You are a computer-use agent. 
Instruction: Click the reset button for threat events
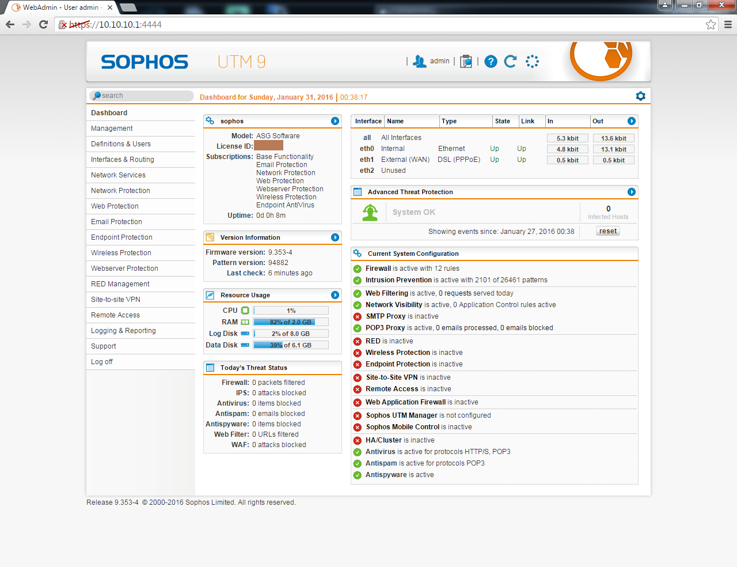click(607, 231)
